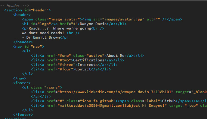Click the text 'Interests'
Screen dimensions: 207x119
pos(88,65)
